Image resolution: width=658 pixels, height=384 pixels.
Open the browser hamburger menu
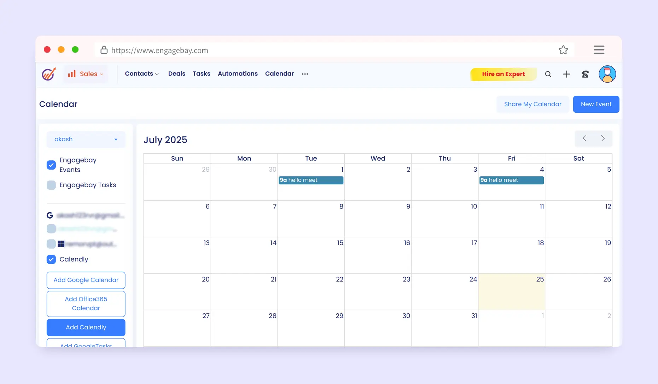[x=599, y=50]
